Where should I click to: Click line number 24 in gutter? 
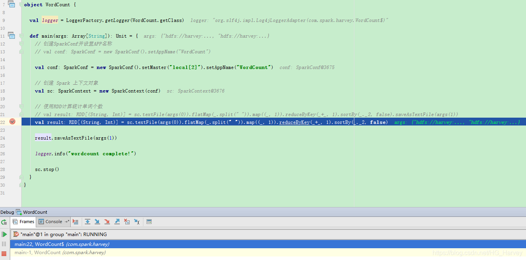coord(3,138)
